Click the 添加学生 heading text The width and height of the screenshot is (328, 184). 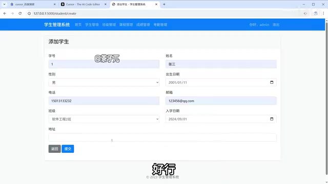58,42
